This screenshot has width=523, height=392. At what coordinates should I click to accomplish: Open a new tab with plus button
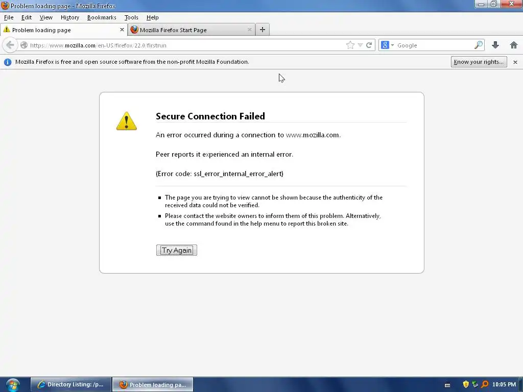tap(263, 30)
